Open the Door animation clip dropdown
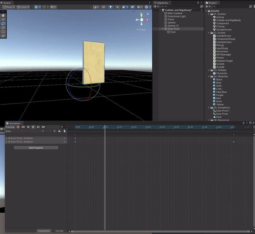The height and width of the screenshot is (234, 255). click(x=25, y=131)
